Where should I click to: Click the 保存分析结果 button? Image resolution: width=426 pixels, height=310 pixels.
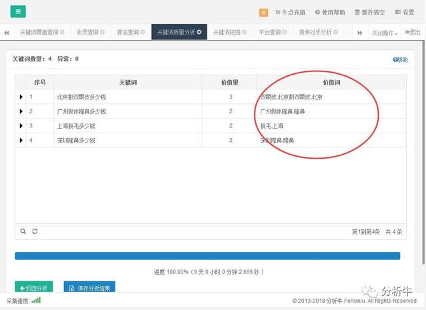tap(89, 288)
